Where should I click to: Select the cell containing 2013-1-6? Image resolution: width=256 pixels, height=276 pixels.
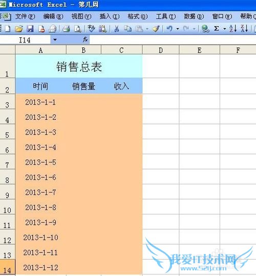(40, 177)
